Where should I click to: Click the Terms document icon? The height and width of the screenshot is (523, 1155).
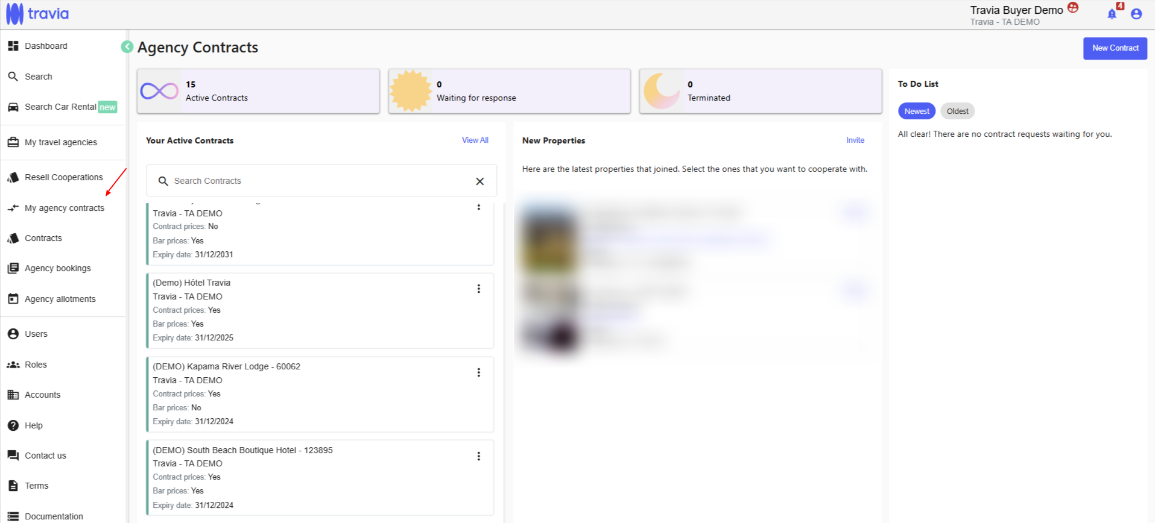point(13,486)
